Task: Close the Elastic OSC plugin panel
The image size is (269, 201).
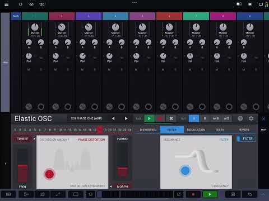Action: coord(263,119)
